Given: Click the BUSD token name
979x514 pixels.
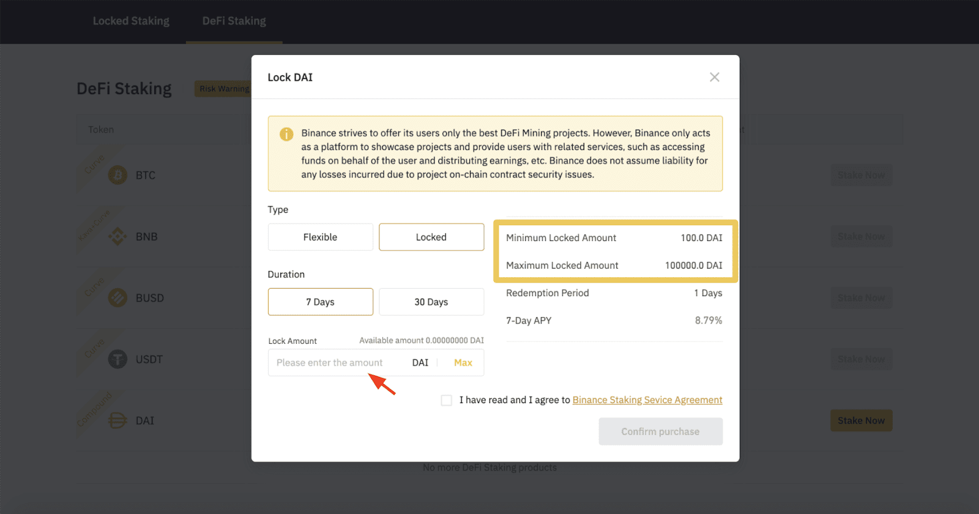Looking at the screenshot, I should 150,298.
